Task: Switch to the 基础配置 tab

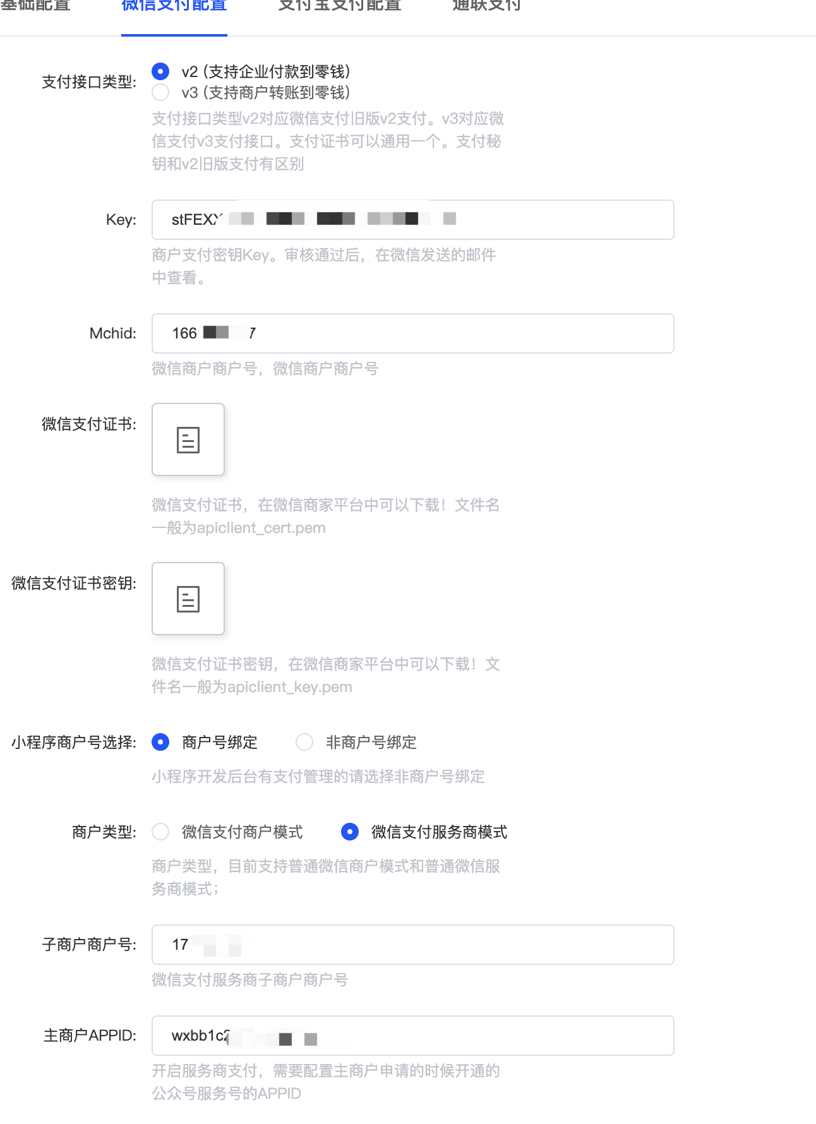Action: click(35, 6)
